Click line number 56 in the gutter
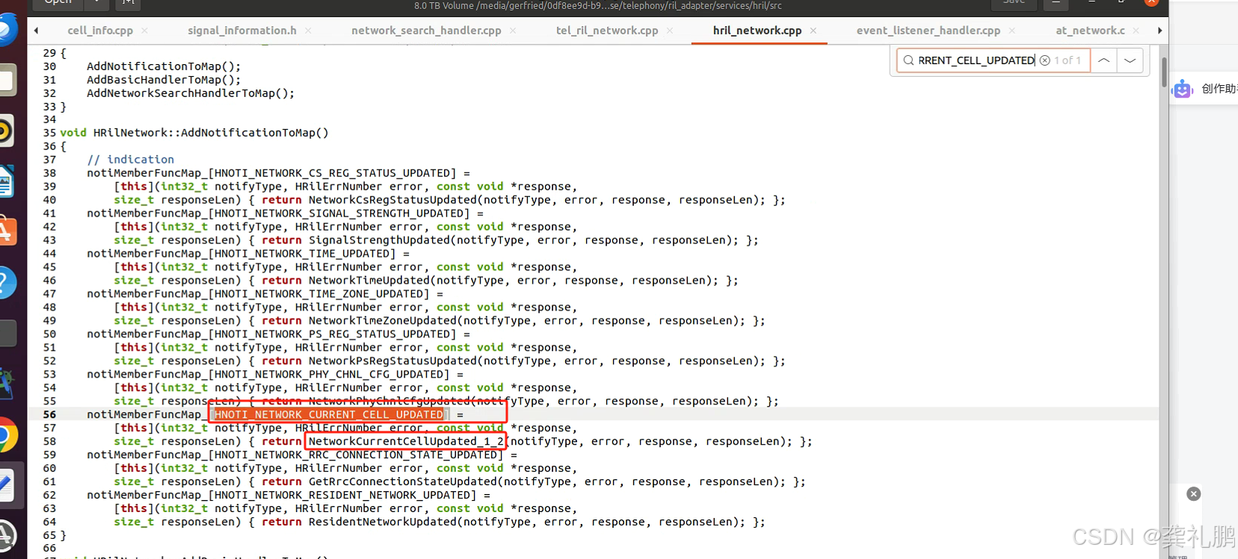This screenshot has height=559, width=1238. (49, 415)
